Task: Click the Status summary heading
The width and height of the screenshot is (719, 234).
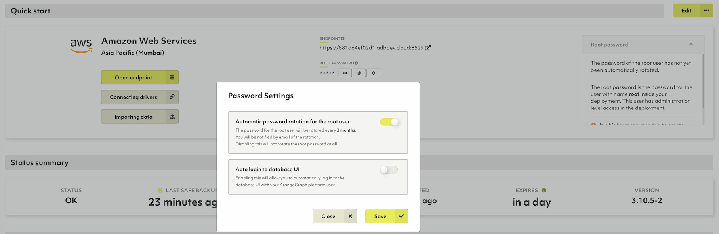Action: click(x=40, y=163)
